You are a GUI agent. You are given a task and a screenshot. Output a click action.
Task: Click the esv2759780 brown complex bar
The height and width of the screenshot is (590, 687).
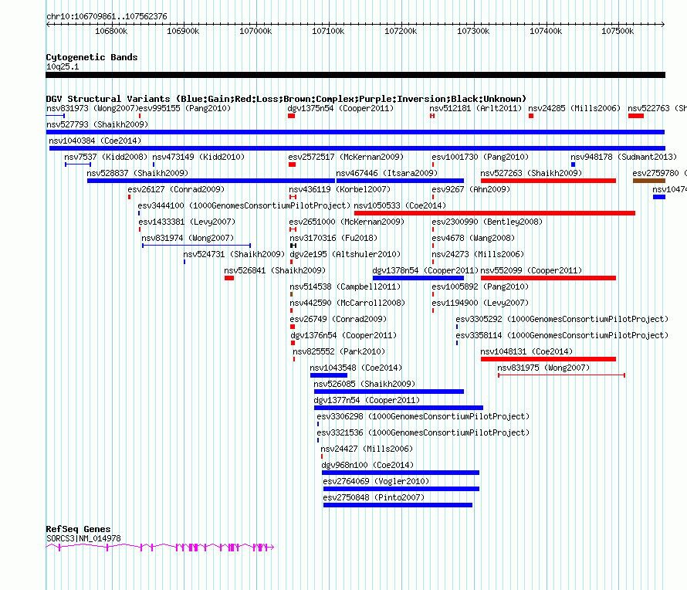click(649, 181)
